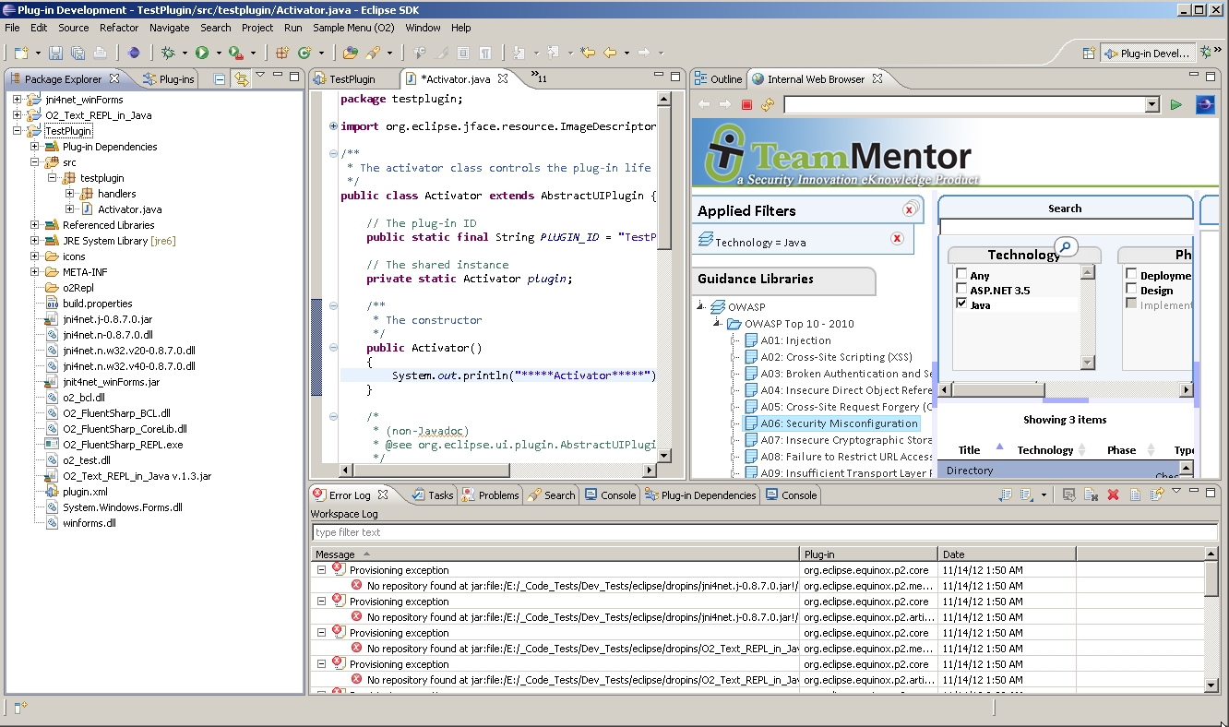The width and height of the screenshot is (1229, 727).
Task: Click the Open Type folder toolbar icon
Action: [351, 53]
